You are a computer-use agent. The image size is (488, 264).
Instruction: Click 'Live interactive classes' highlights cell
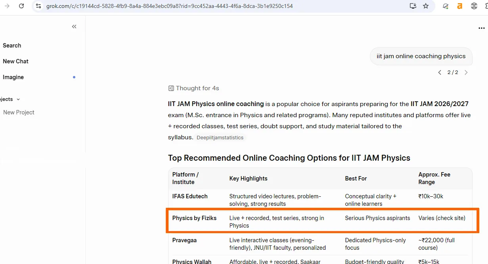pos(277,244)
